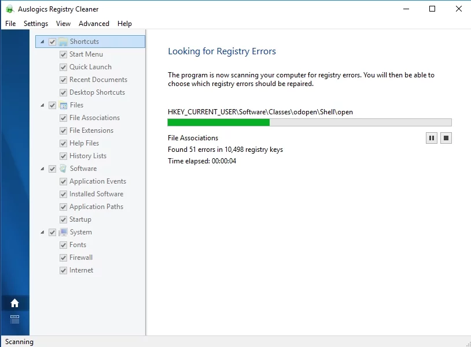Pause the registry scan
The width and height of the screenshot is (471, 347).
coord(431,138)
